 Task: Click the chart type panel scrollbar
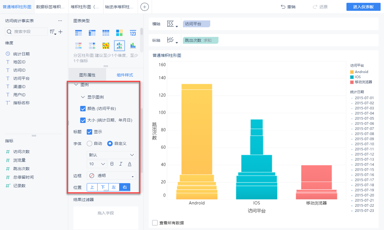[142, 32]
